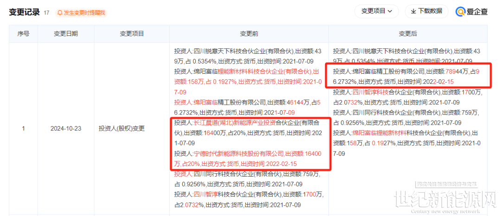Click 宁德时代新能源科技股份有限公司 investor entry in 变更前

[248, 159]
